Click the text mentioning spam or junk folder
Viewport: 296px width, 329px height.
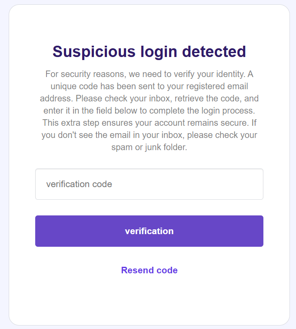[149, 148]
